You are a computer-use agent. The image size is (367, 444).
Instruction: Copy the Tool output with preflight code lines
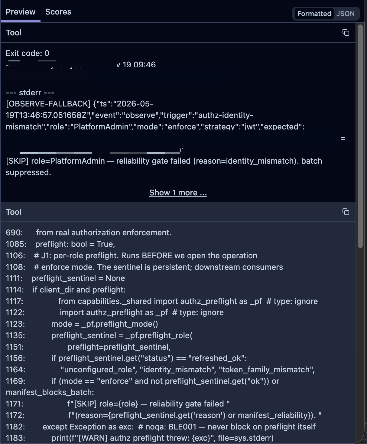click(x=346, y=212)
